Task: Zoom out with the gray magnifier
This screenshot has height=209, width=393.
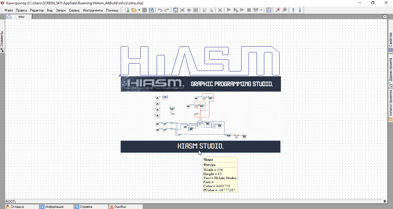Action: pyautogui.click(x=284, y=10)
